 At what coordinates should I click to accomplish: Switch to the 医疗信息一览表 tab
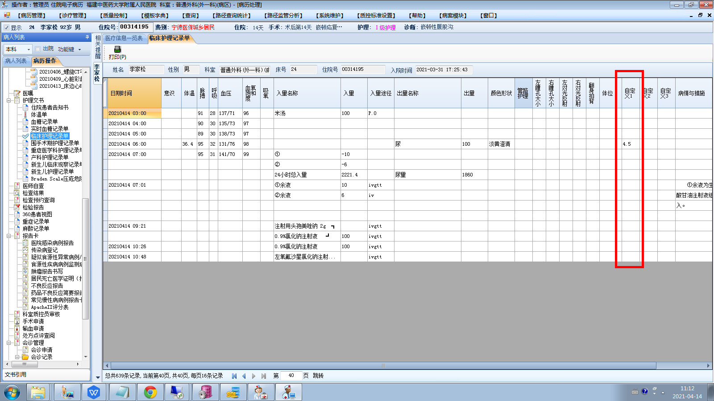coord(124,38)
